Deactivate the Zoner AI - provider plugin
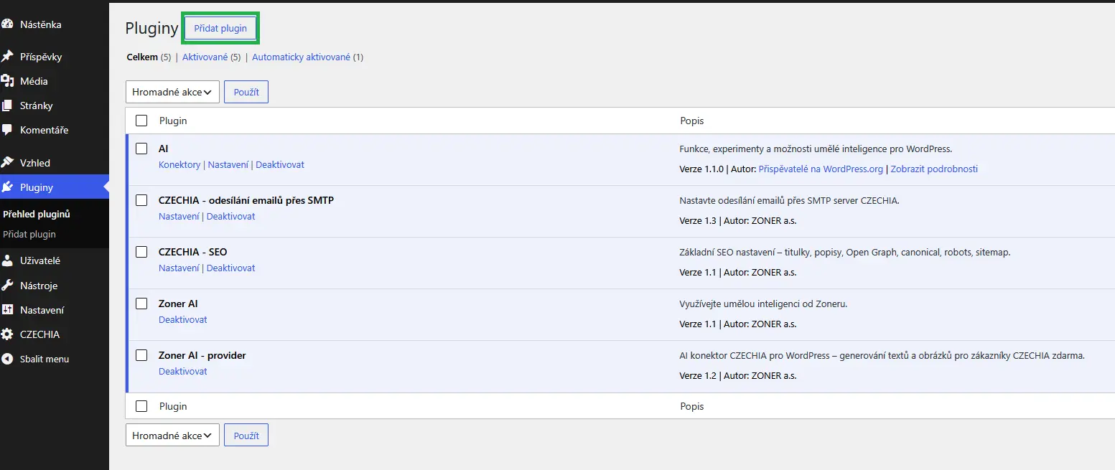Screen dimensions: 1115x470 click(x=183, y=371)
